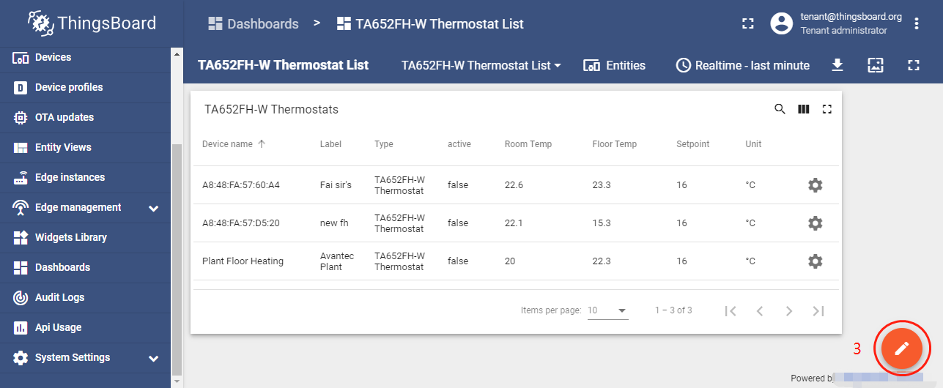Open the user options menu (three dots)

point(917,23)
